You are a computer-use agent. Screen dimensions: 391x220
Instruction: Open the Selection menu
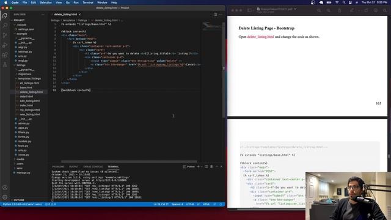[46, 2]
